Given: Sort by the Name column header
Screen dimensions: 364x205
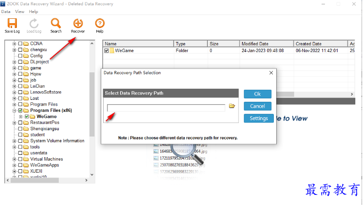Looking at the screenshot, I should (x=138, y=43).
